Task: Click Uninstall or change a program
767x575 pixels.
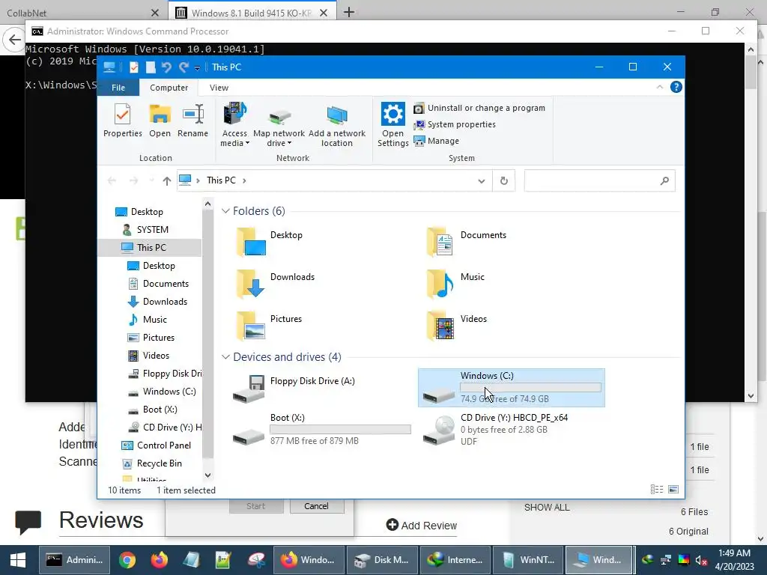Action: click(x=479, y=108)
